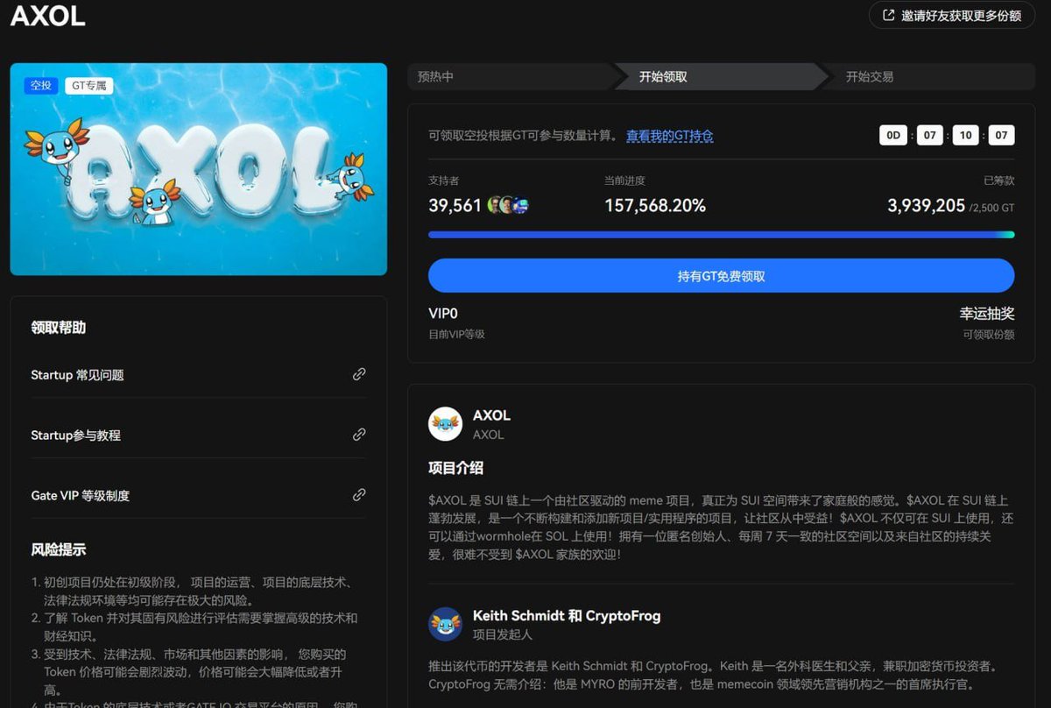The height and width of the screenshot is (708, 1051).
Task: Open link icon beside Startup 常见问题
Action: (x=359, y=374)
